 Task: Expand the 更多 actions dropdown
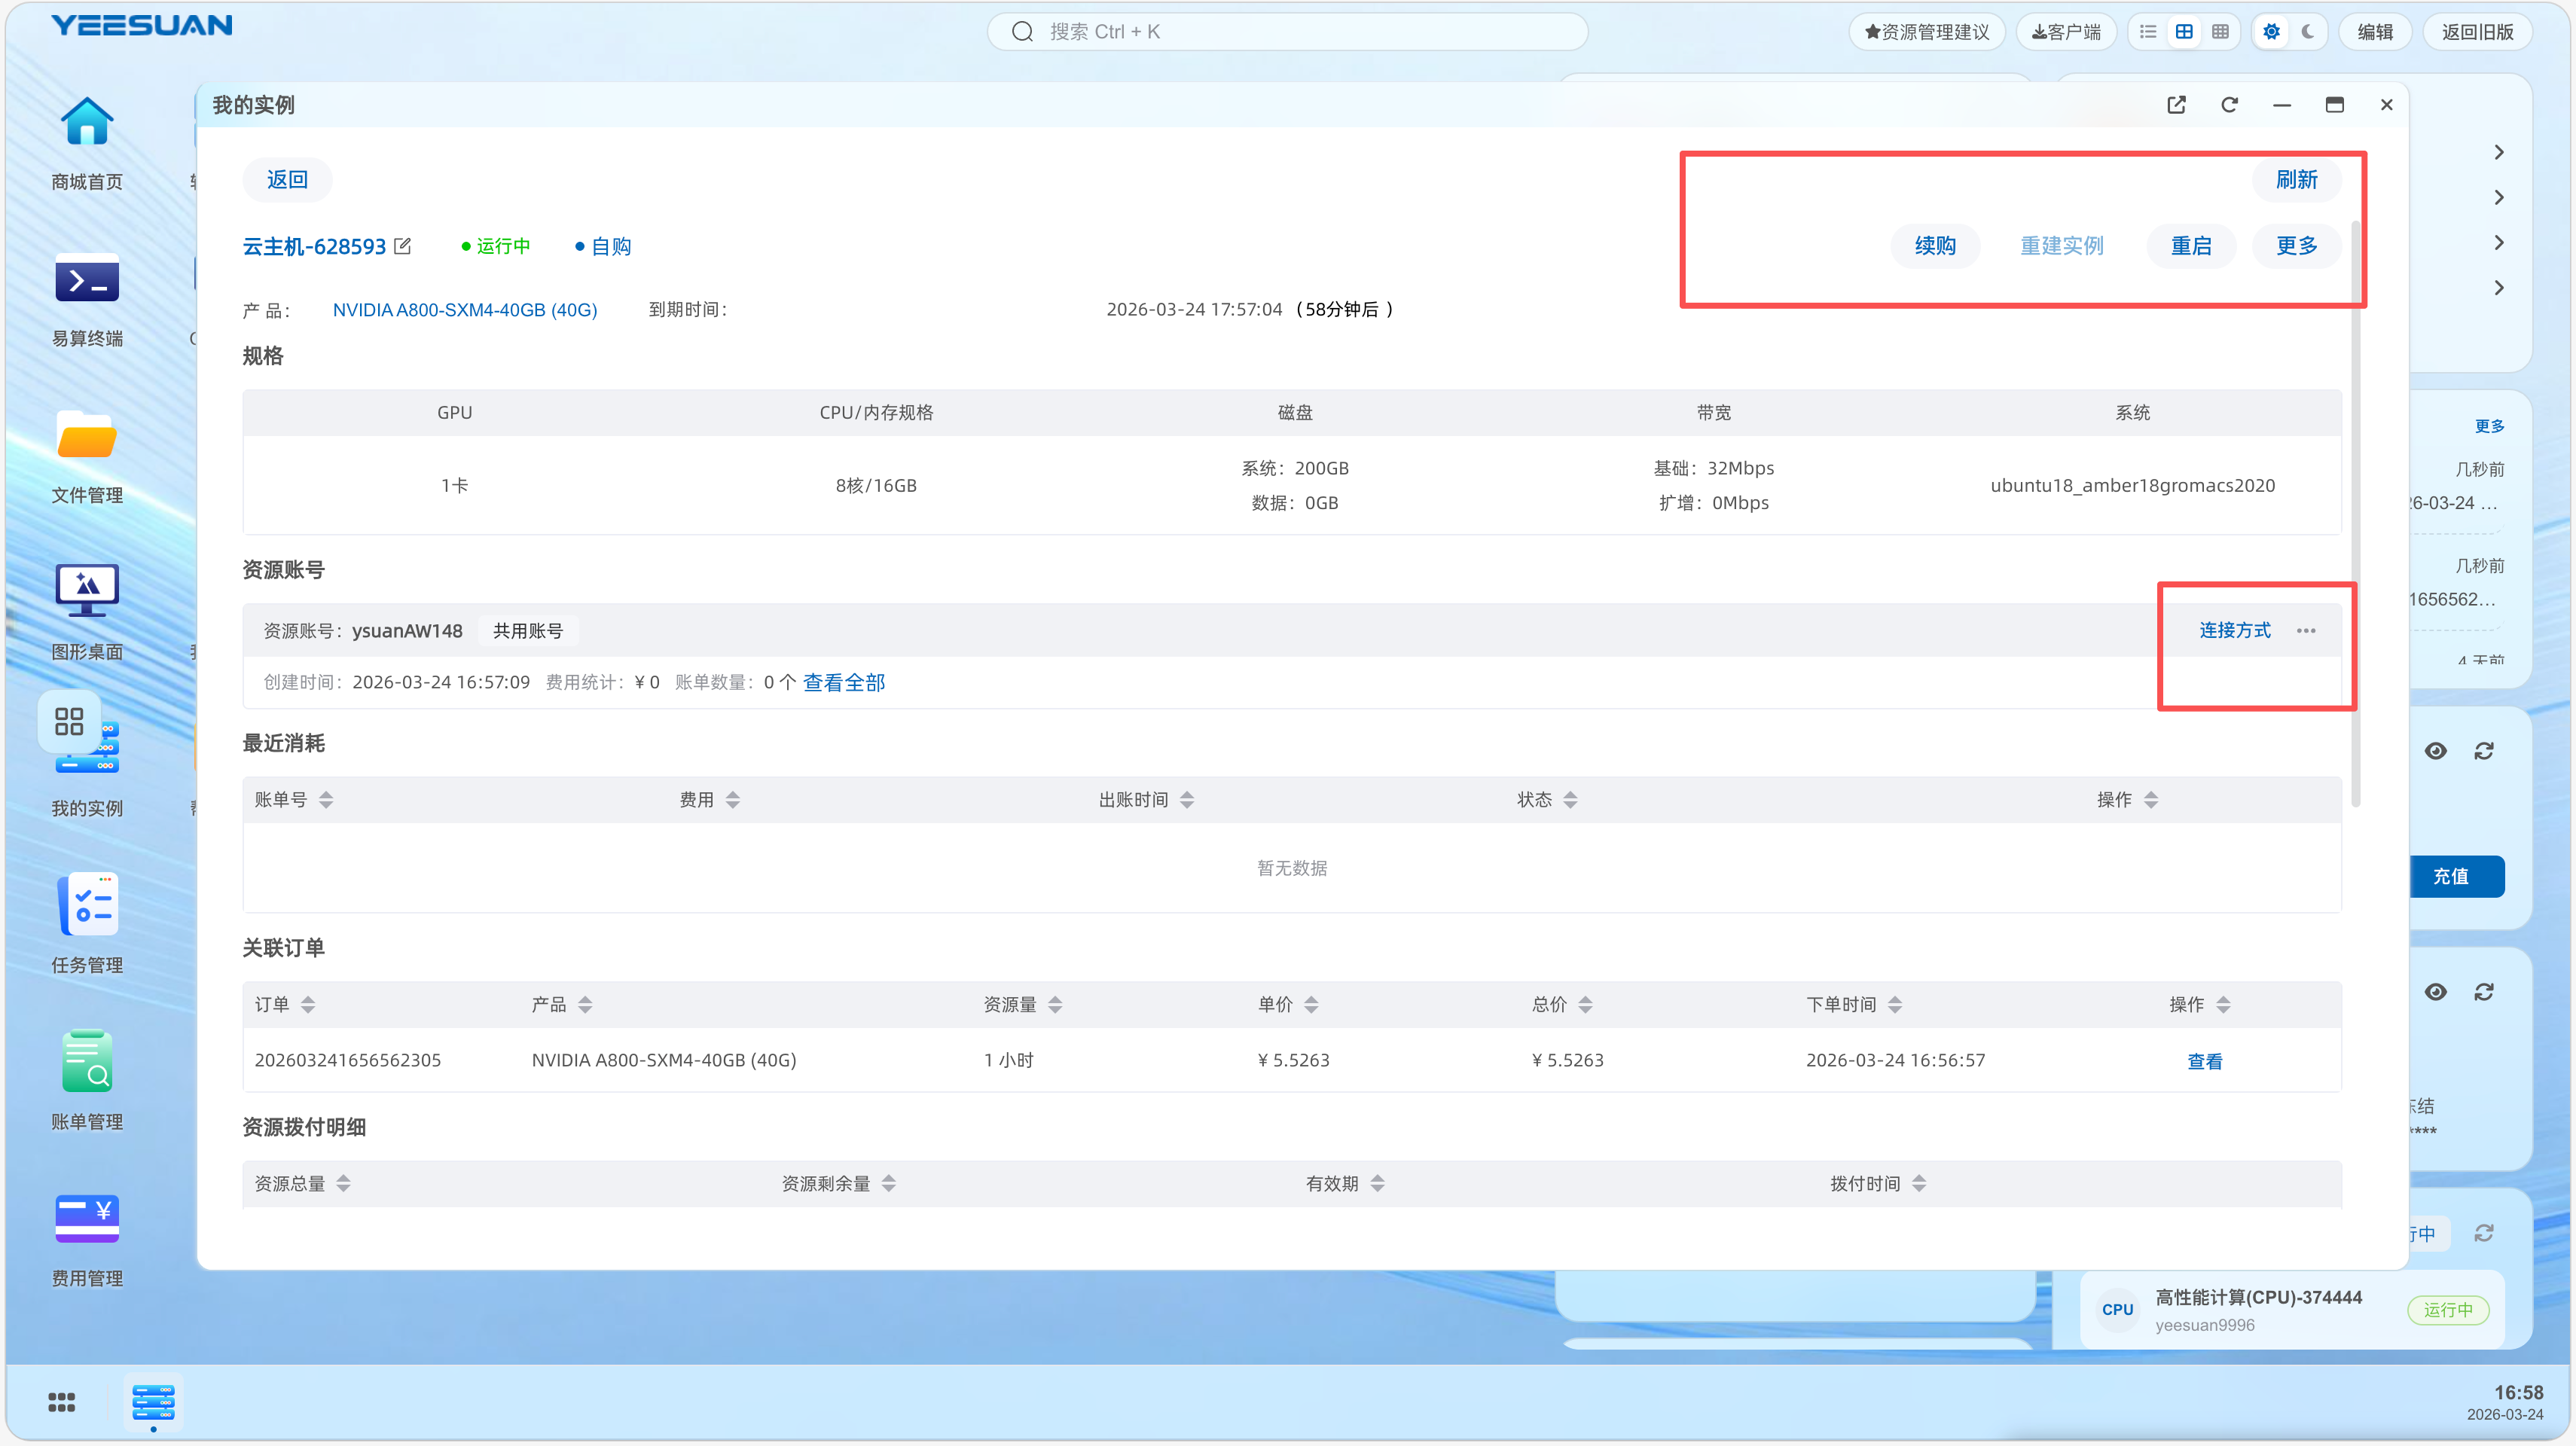pyautogui.click(x=2296, y=246)
